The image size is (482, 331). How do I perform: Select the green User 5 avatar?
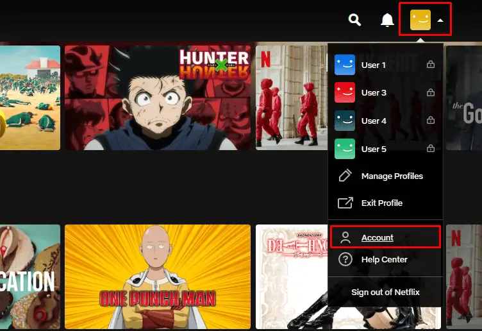point(345,149)
